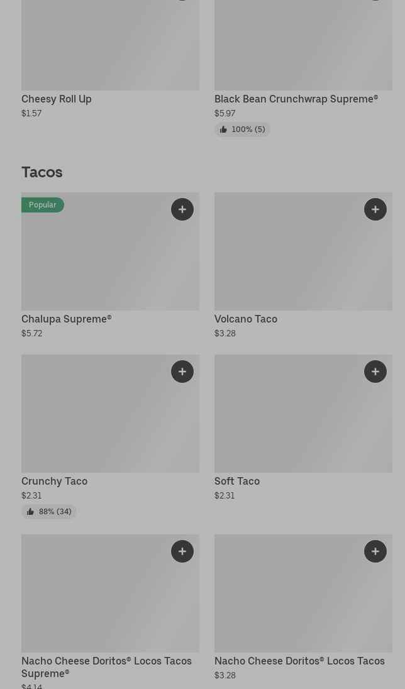This screenshot has width=405, height=689.
Task: Open Black Bean Crunchwrap Supreme item
Action: (x=296, y=99)
